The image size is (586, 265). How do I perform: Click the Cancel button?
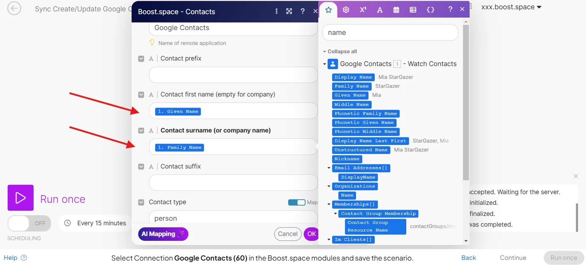point(288,234)
